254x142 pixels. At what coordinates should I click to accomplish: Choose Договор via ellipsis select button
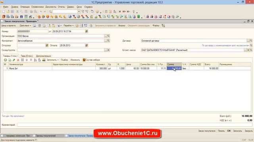(x=248, y=41)
